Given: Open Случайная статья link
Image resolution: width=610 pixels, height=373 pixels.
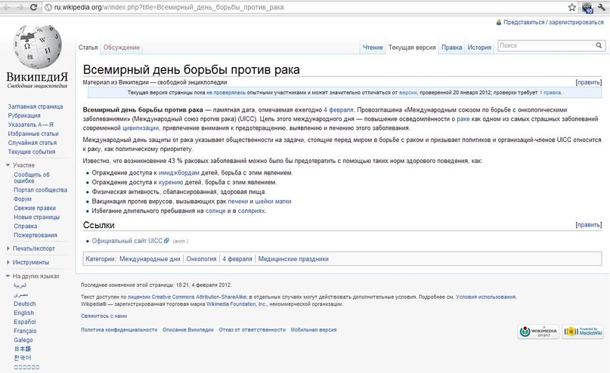Looking at the screenshot, I should 33,143.
